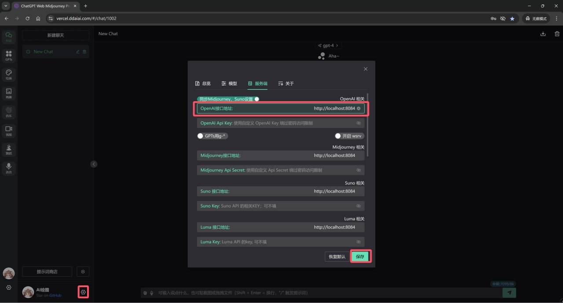Bookmark page with the star icon

(512, 18)
